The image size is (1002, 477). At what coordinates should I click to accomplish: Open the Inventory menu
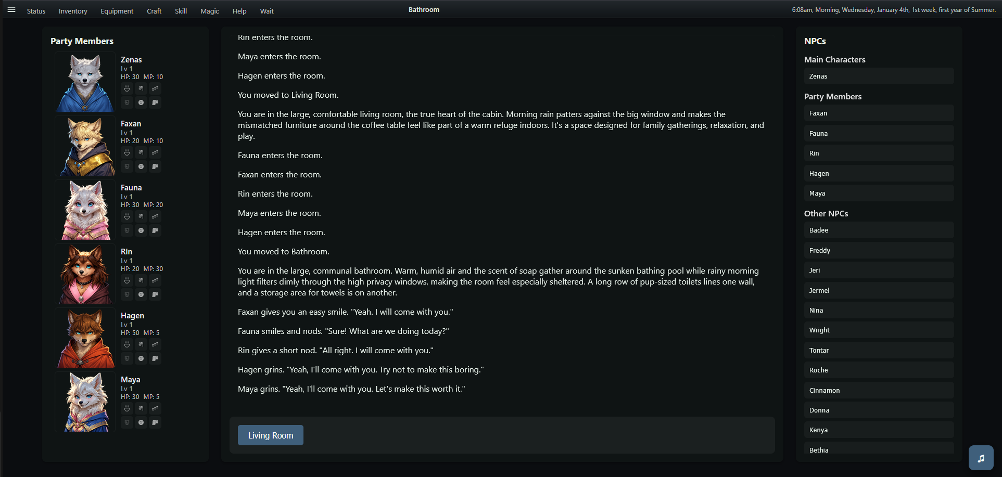[x=73, y=11]
